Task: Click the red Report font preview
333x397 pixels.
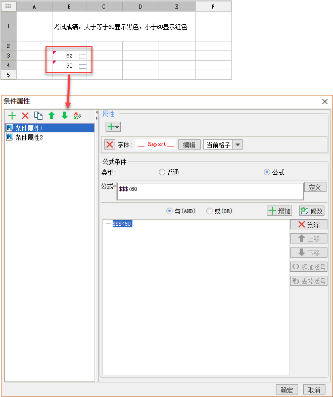Action: point(156,144)
